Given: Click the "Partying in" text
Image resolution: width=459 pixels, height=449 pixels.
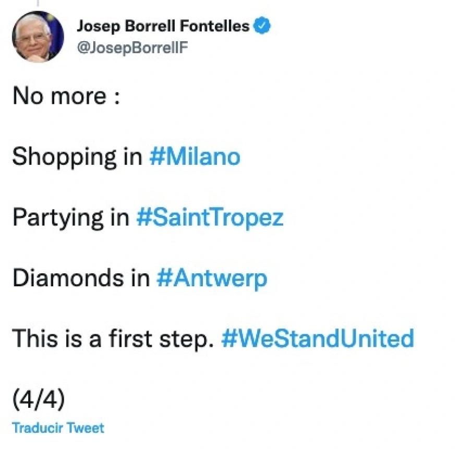Looking at the screenshot, I should point(70,217).
